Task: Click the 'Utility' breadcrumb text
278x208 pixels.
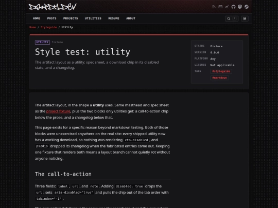Action: pyautogui.click(x=67, y=27)
